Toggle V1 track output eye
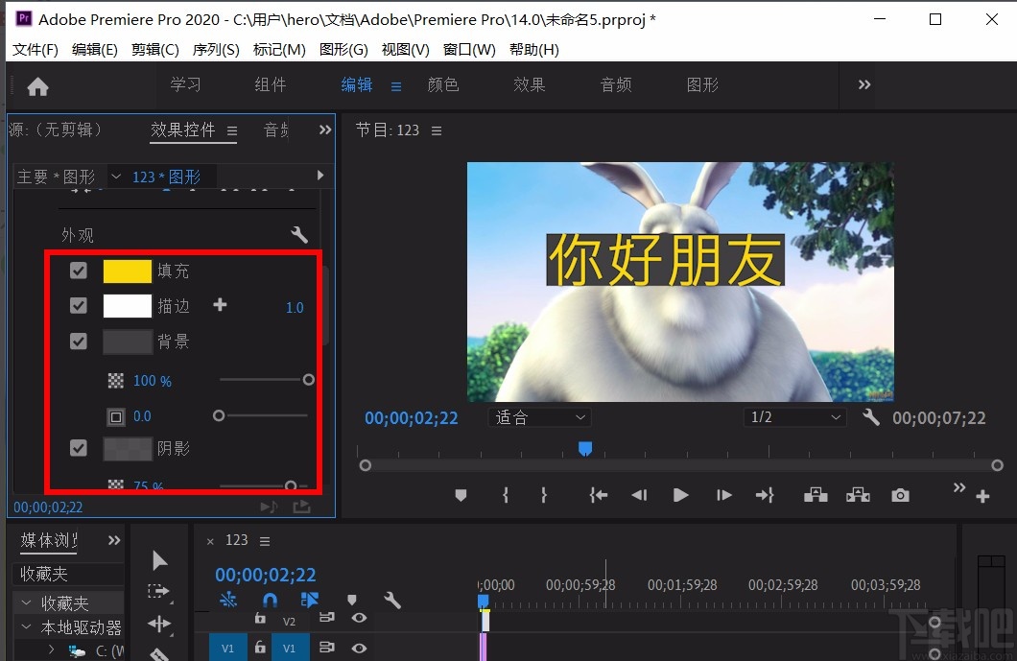The height and width of the screenshot is (661, 1017). click(359, 648)
